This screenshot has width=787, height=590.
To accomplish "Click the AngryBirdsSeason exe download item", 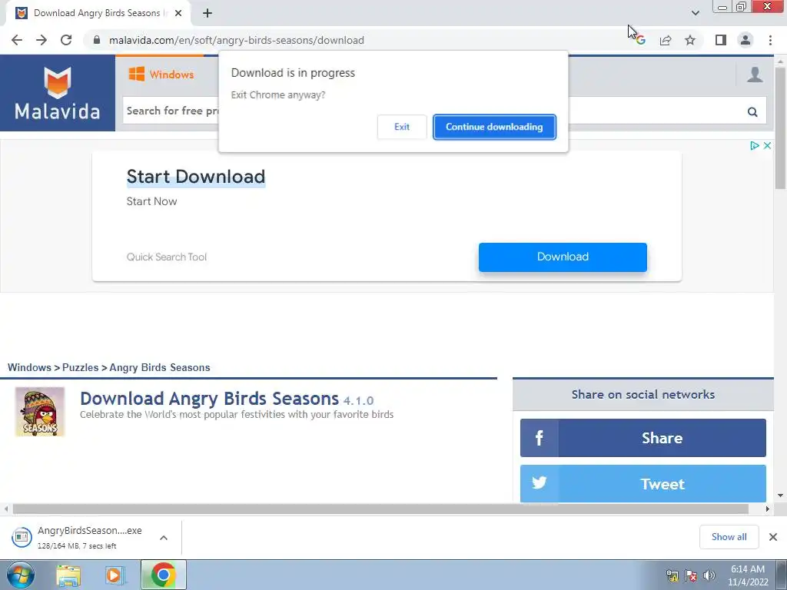I will tap(78, 537).
